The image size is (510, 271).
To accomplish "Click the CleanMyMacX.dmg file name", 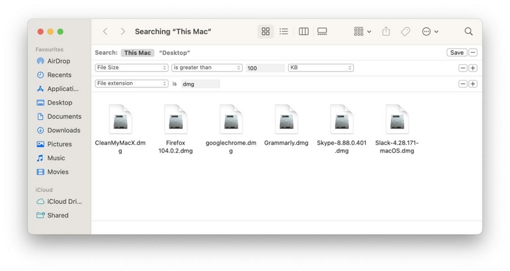I will click(120, 147).
